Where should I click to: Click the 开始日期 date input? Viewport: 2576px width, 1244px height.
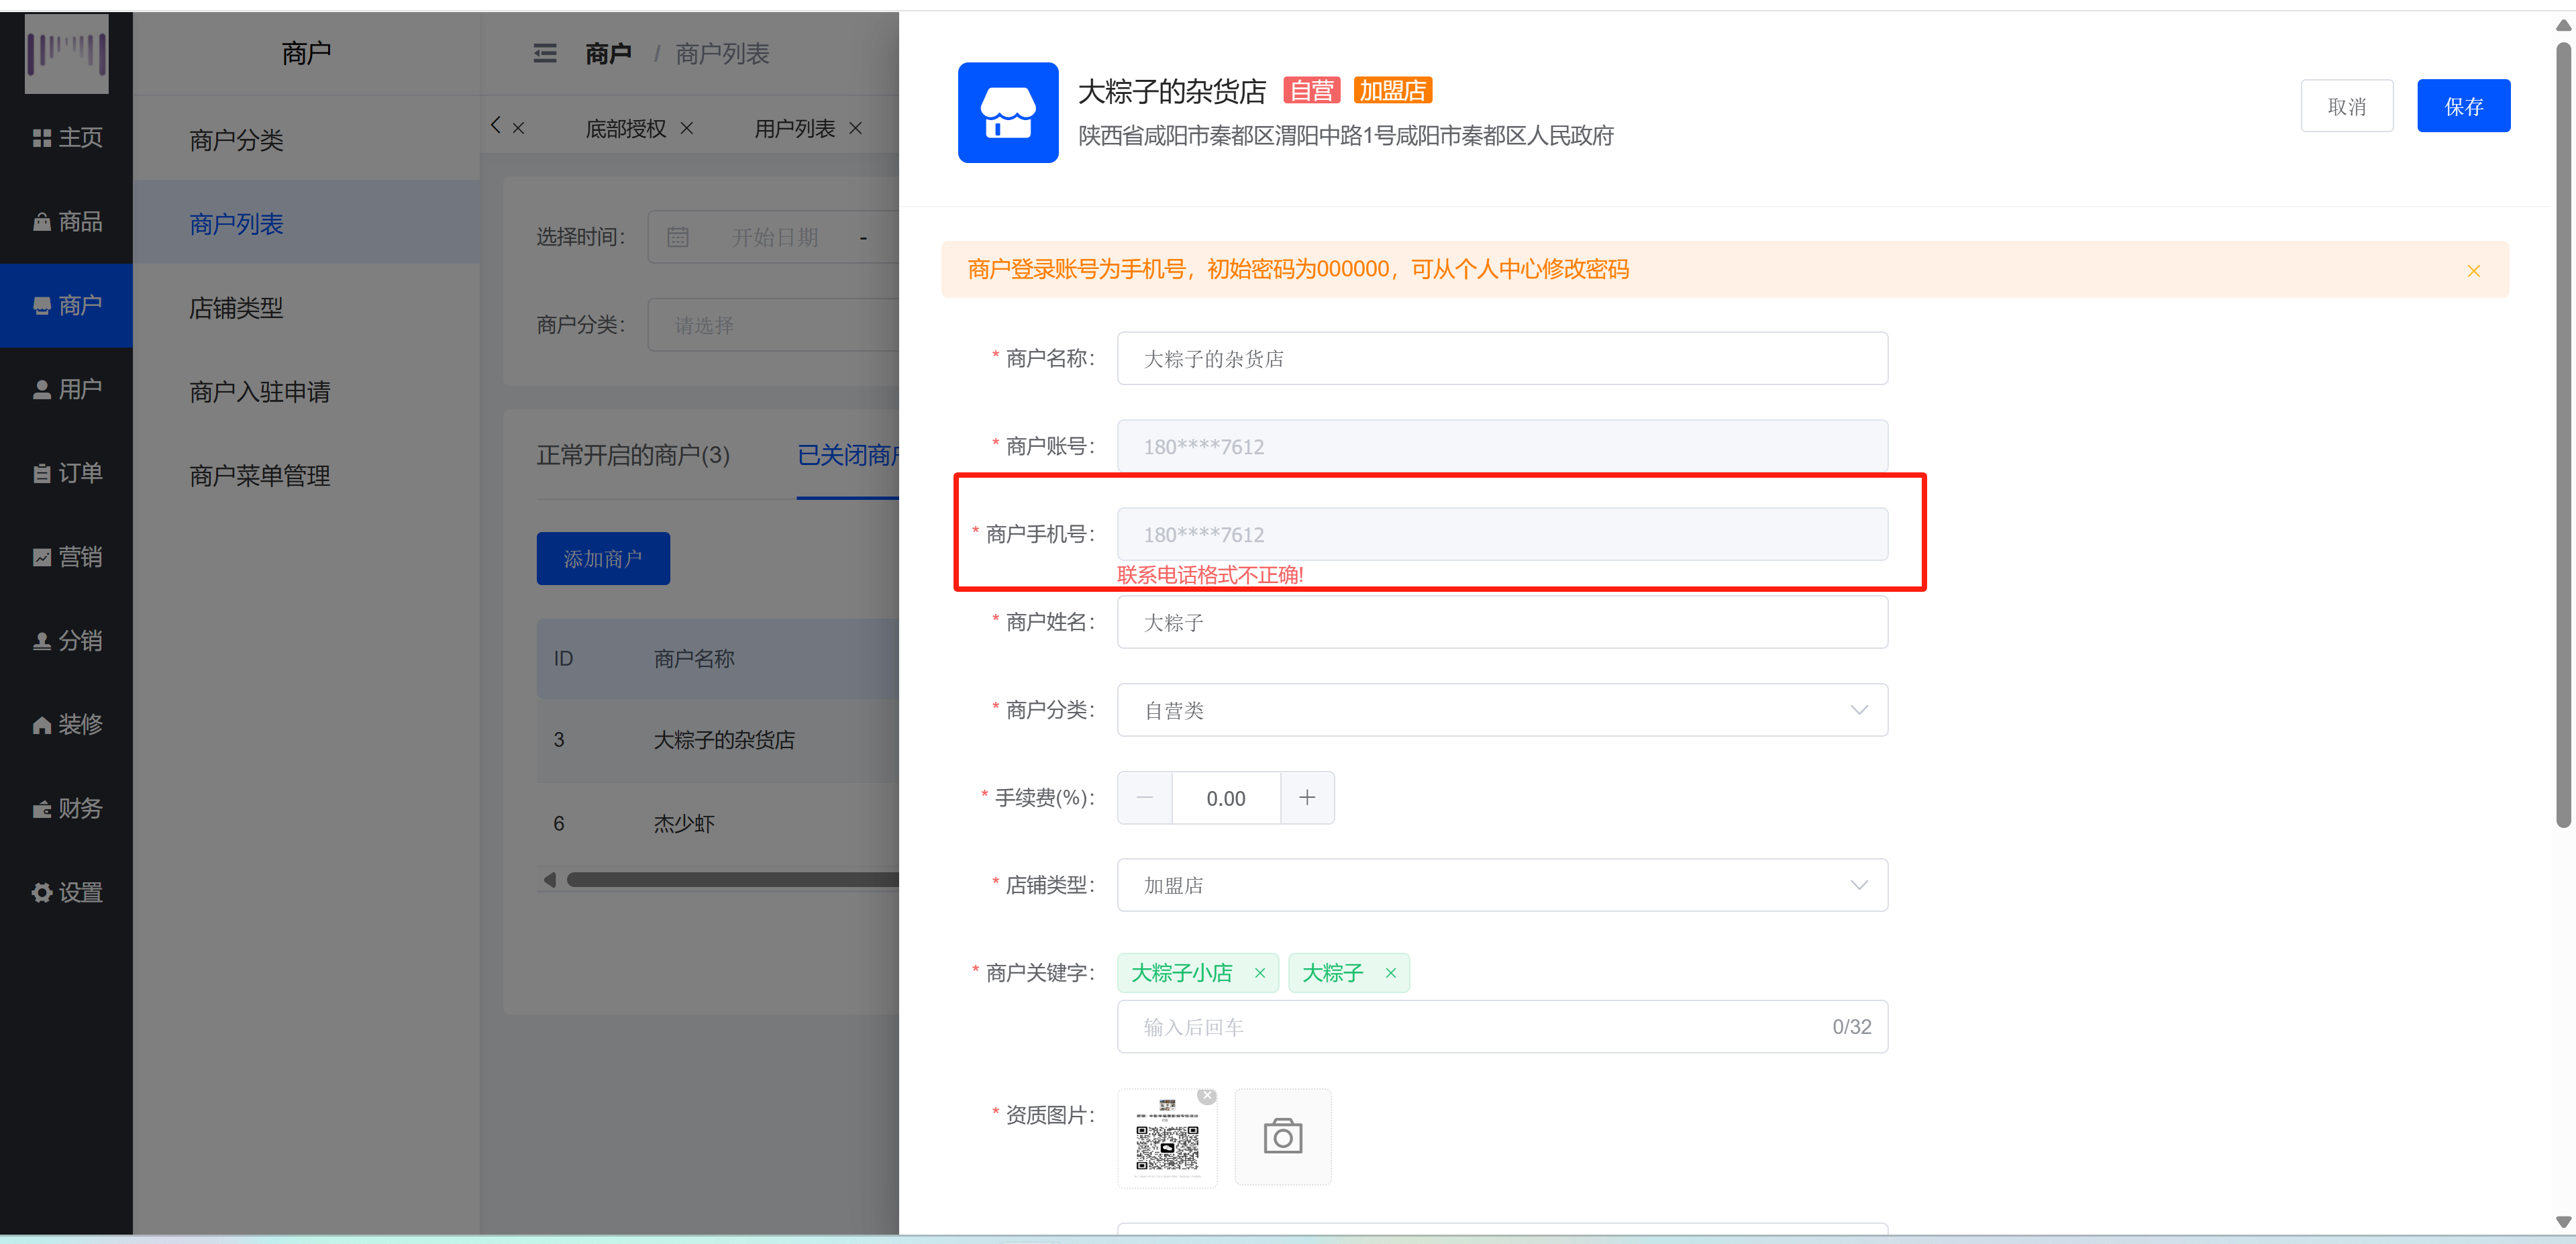tap(776, 237)
